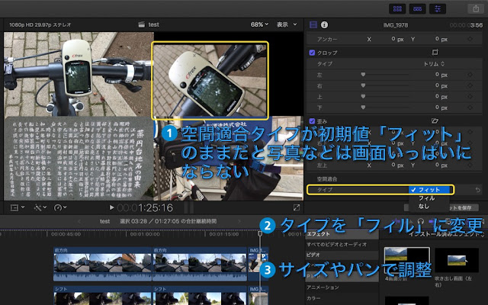Toggle the inspector sliders button in toolbar
The height and width of the screenshot is (305, 488).
(437, 8)
